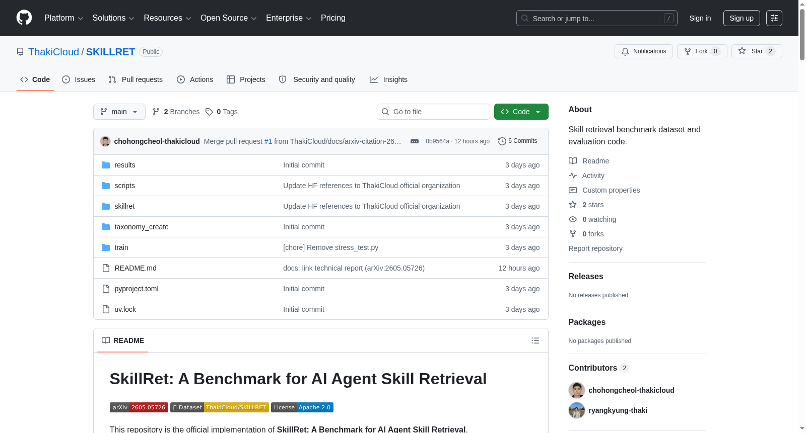Click the Go to file search field
The width and height of the screenshot is (806, 433).
(433, 112)
